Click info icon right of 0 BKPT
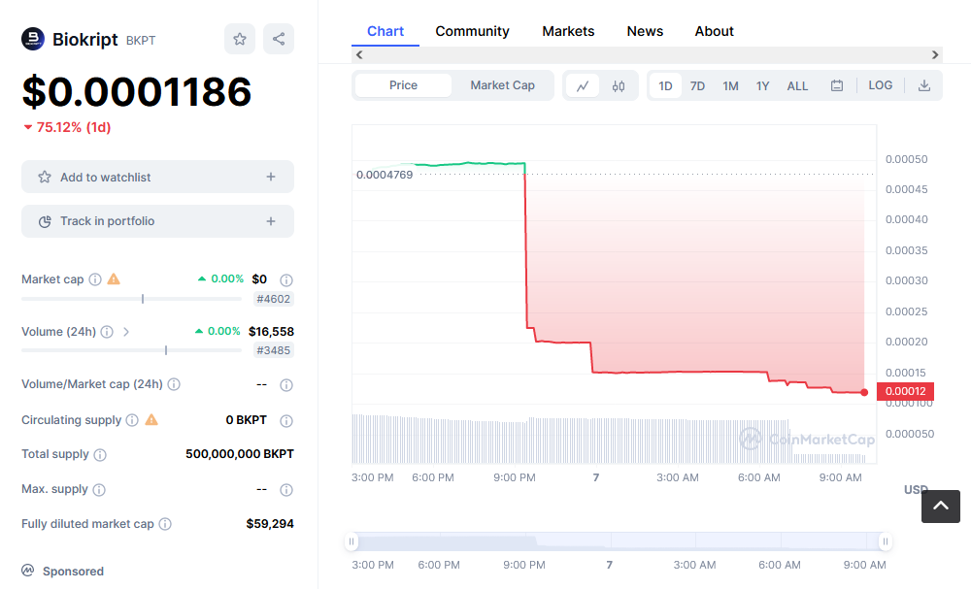The image size is (971, 589). (x=286, y=421)
